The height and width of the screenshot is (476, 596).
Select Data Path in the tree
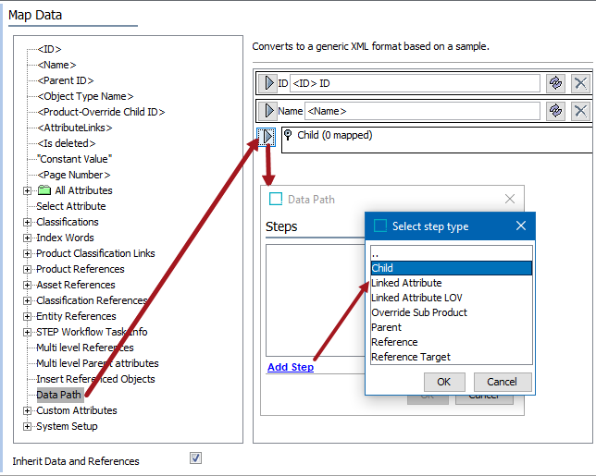pyautogui.click(x=58, y=395)
